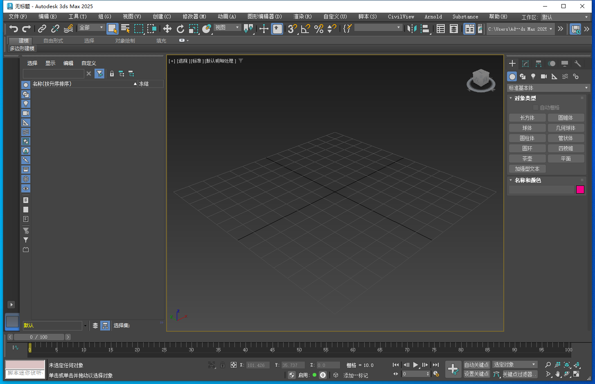Click the 长方体 box button
Viewport: 595px width, 384px height.
[527, 118]
